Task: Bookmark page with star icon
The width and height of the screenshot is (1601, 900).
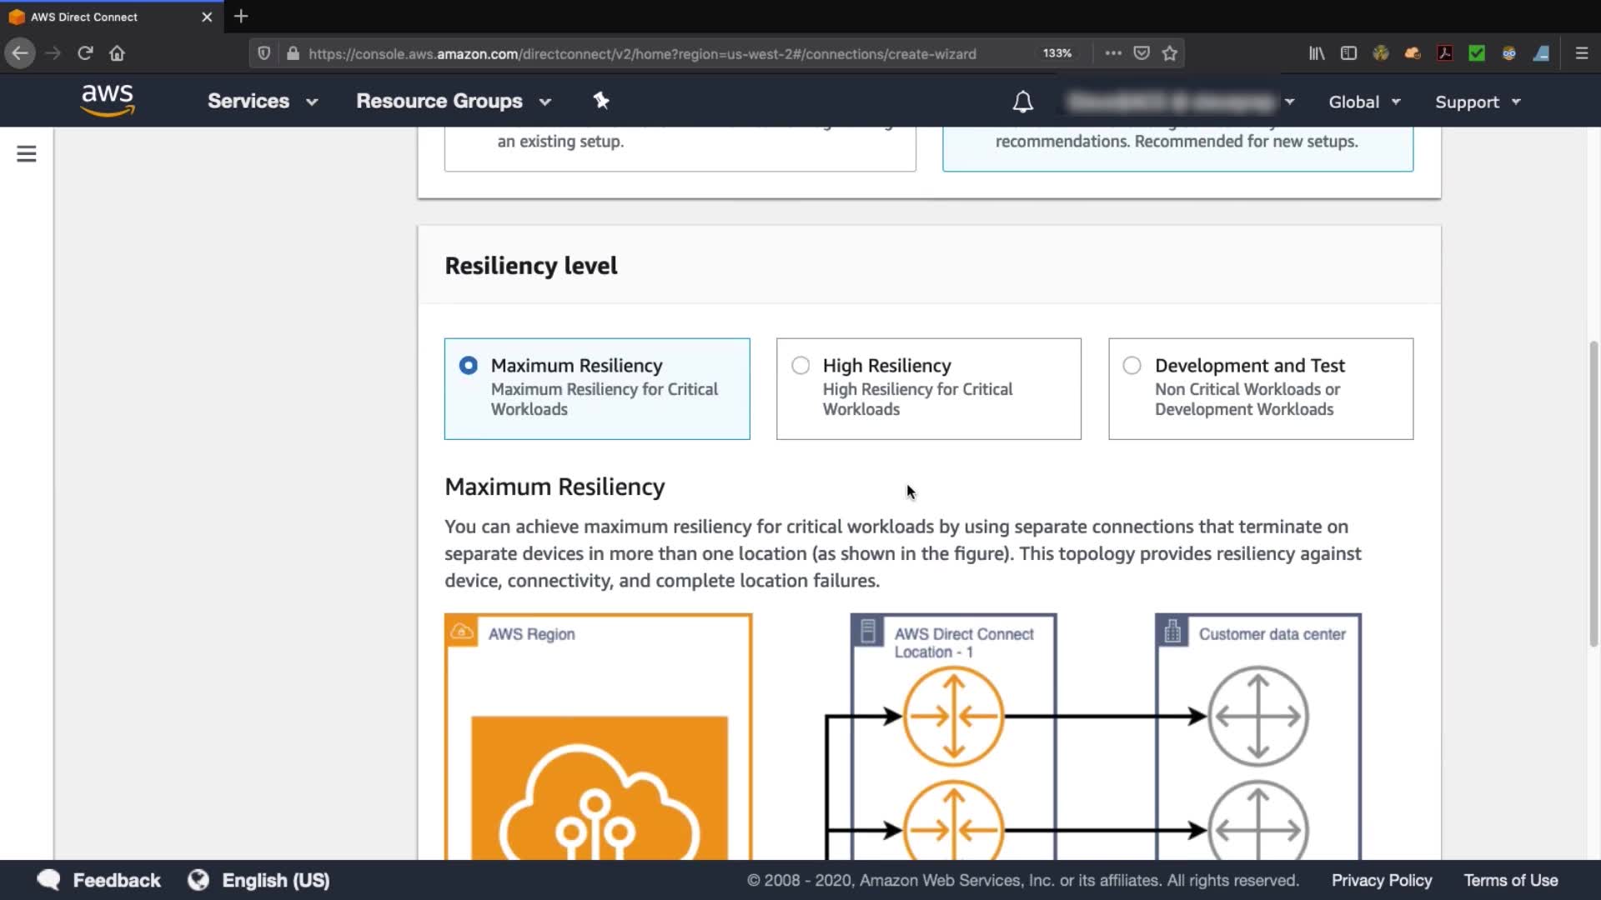Action: 1170,53
